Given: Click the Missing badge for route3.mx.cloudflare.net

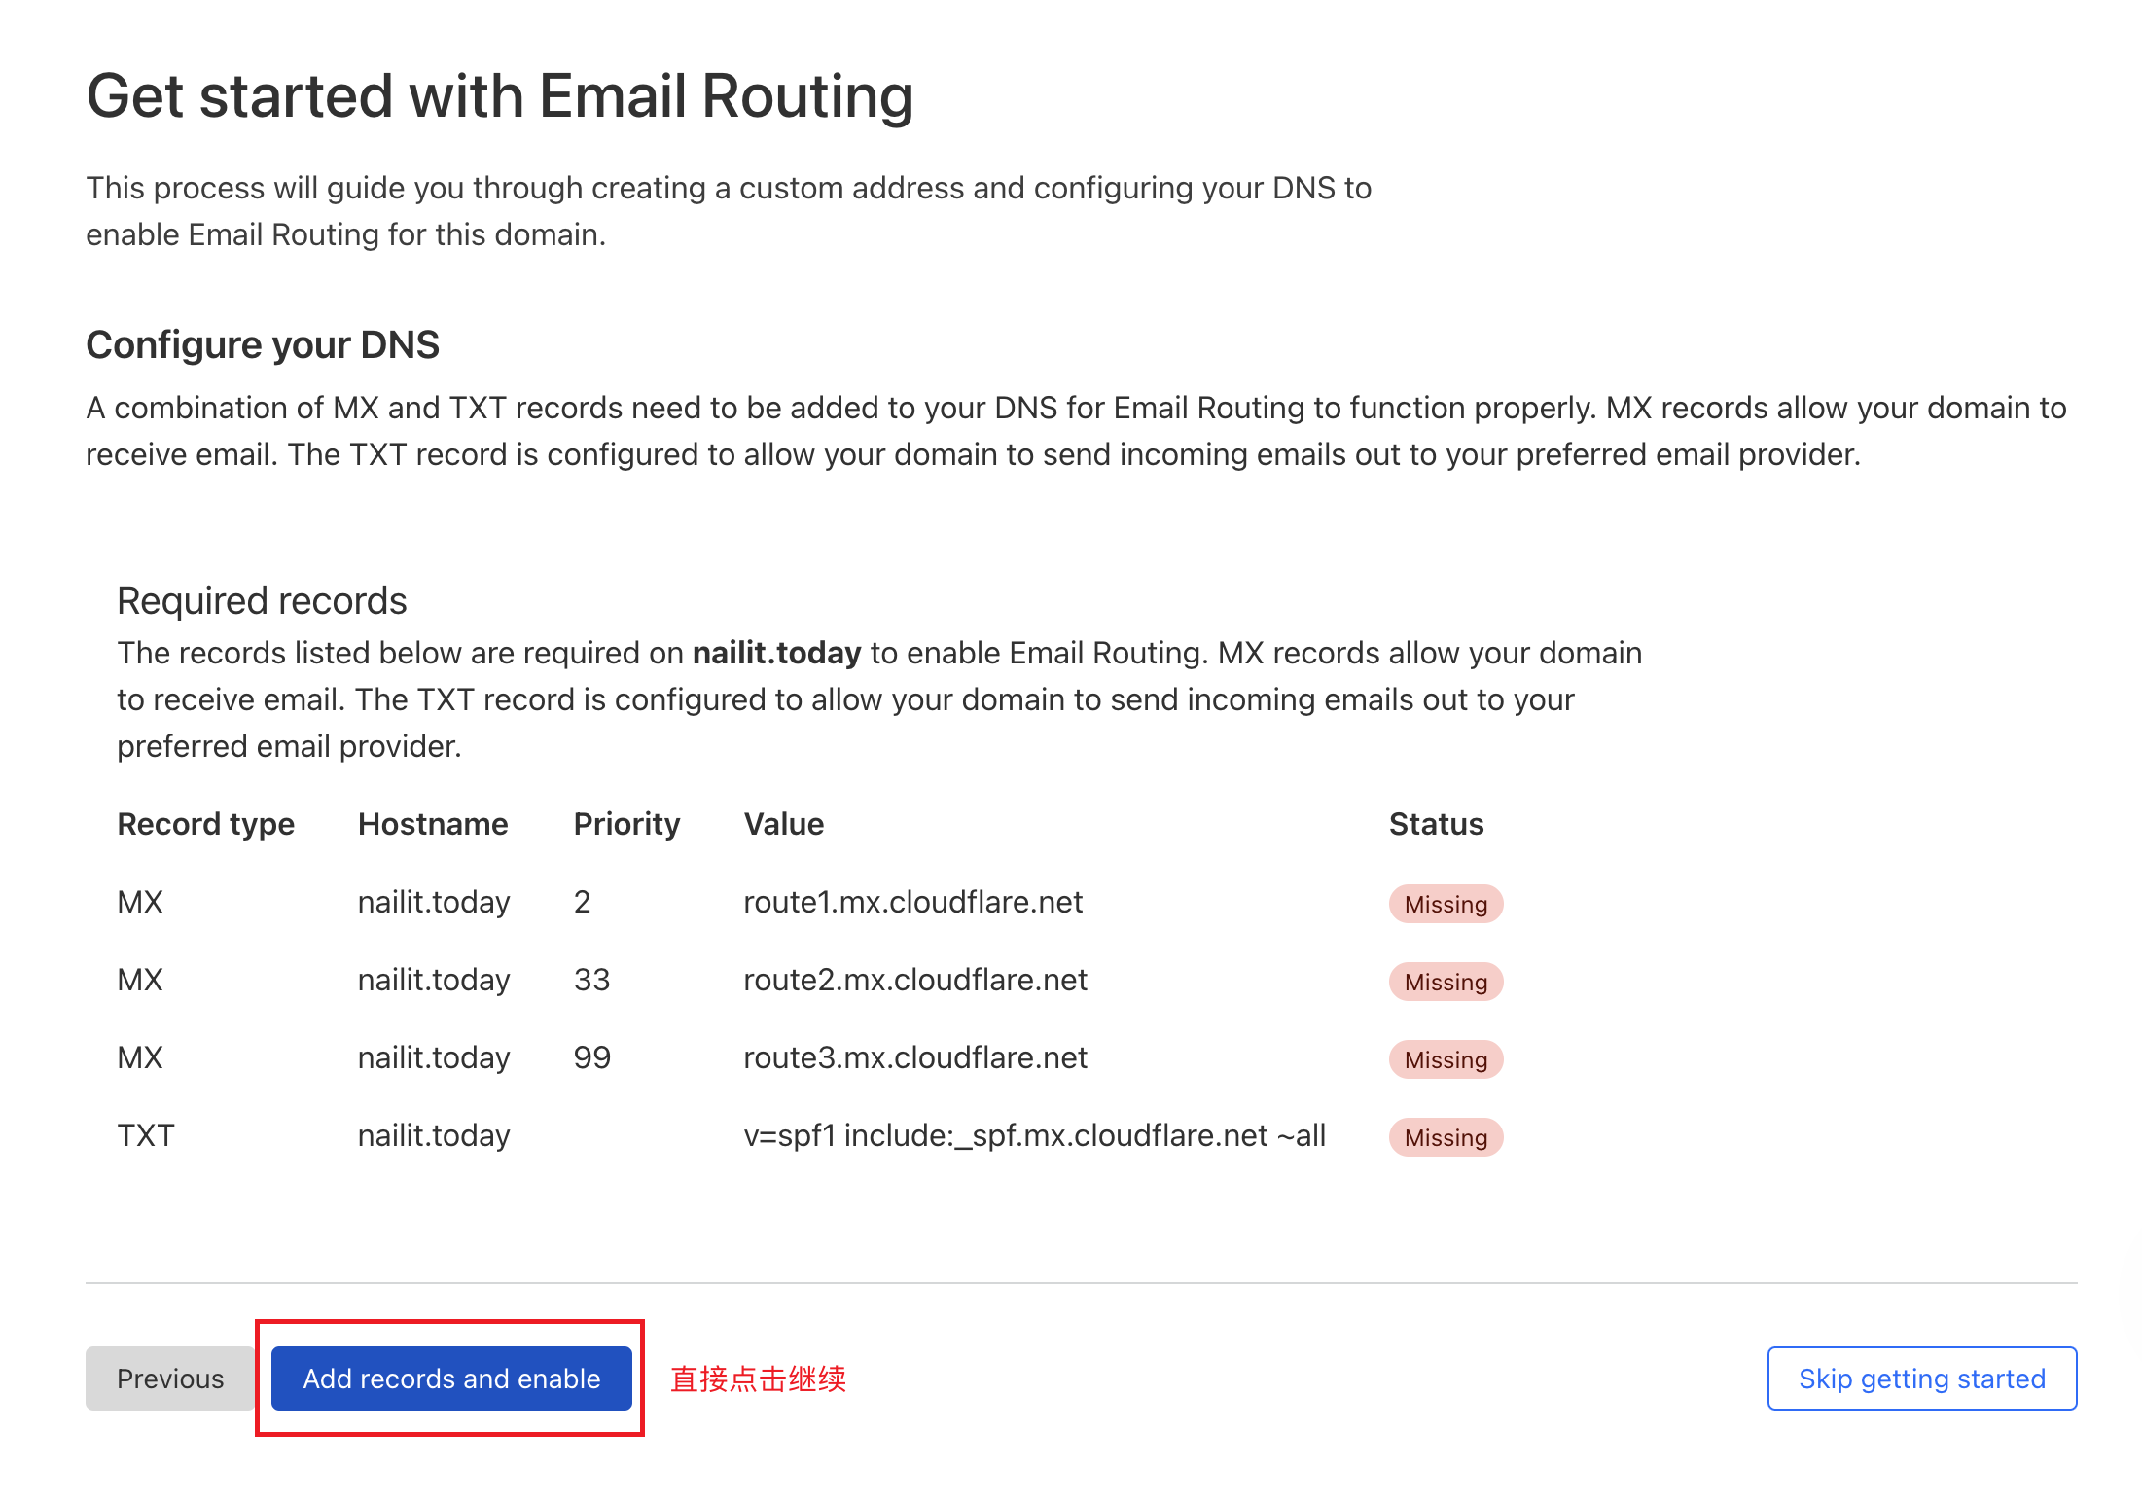Looking at the screenshot, I should (1445, 1059).
